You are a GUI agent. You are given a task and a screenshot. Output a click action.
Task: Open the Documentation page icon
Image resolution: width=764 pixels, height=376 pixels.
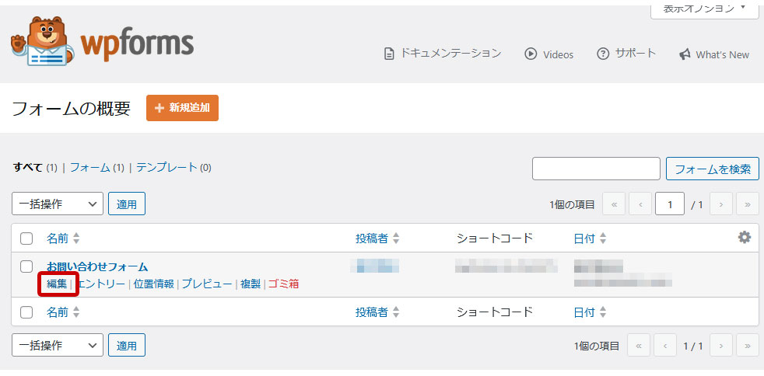click(390, 54)
